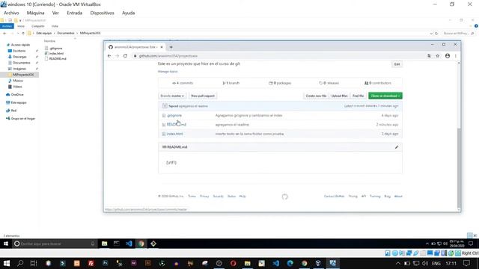
Task: Click the Chrome reload page icon
Action: pyautogui.click(x=125, y=56)
